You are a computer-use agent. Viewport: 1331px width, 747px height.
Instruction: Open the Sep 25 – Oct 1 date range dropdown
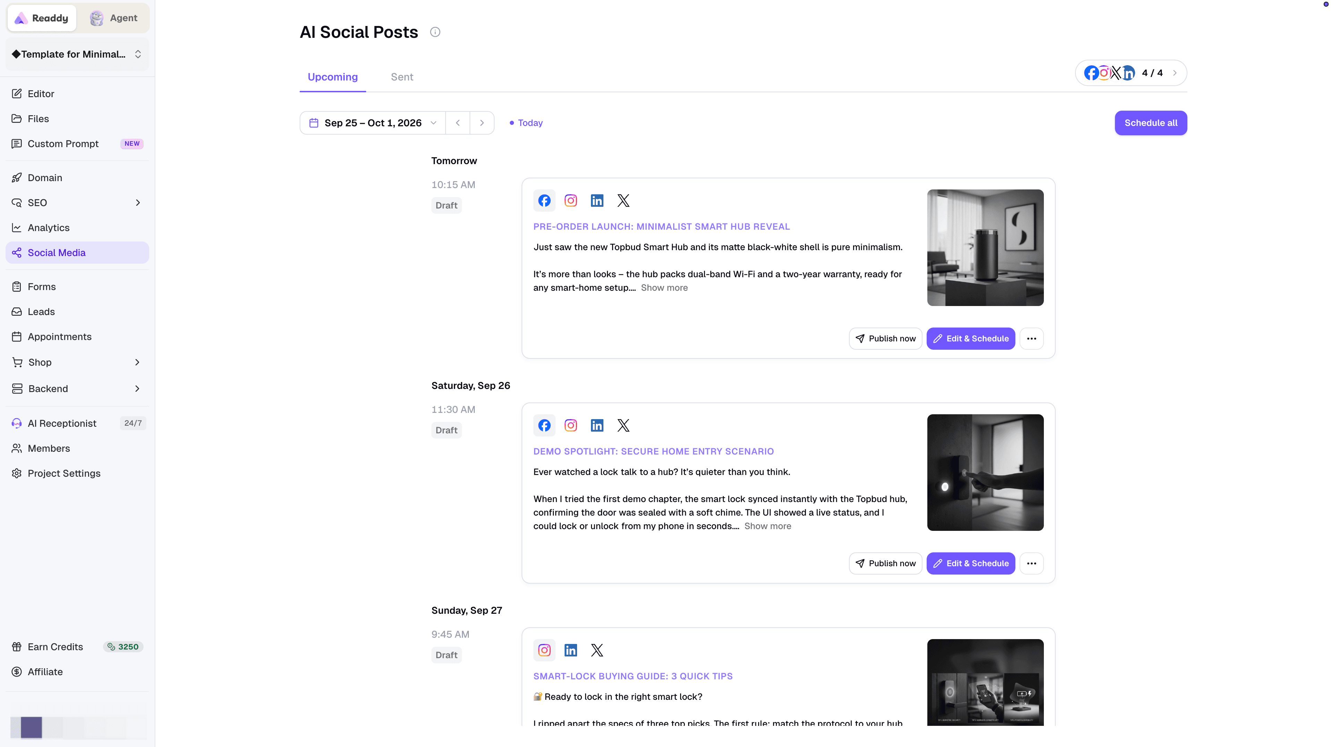(372, 123)
